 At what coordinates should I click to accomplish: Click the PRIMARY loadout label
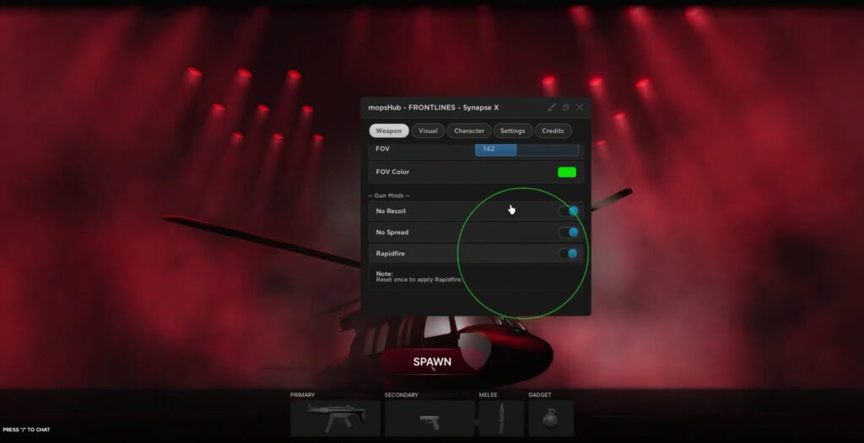(x=303, y=394)
